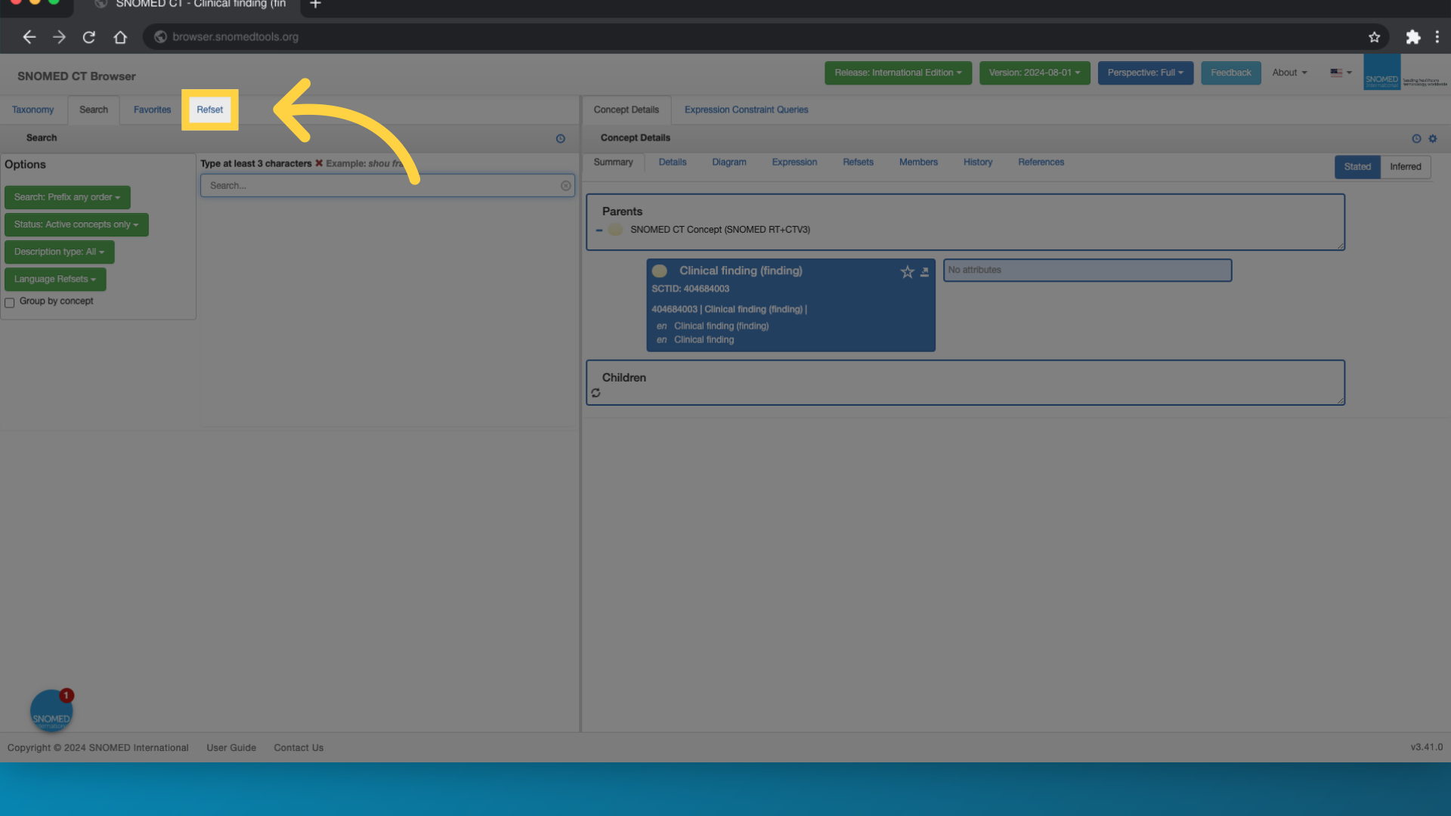Open the History sub-tab
The image size is (1451, 816).
pyautogui.click(x=977, y=162)
